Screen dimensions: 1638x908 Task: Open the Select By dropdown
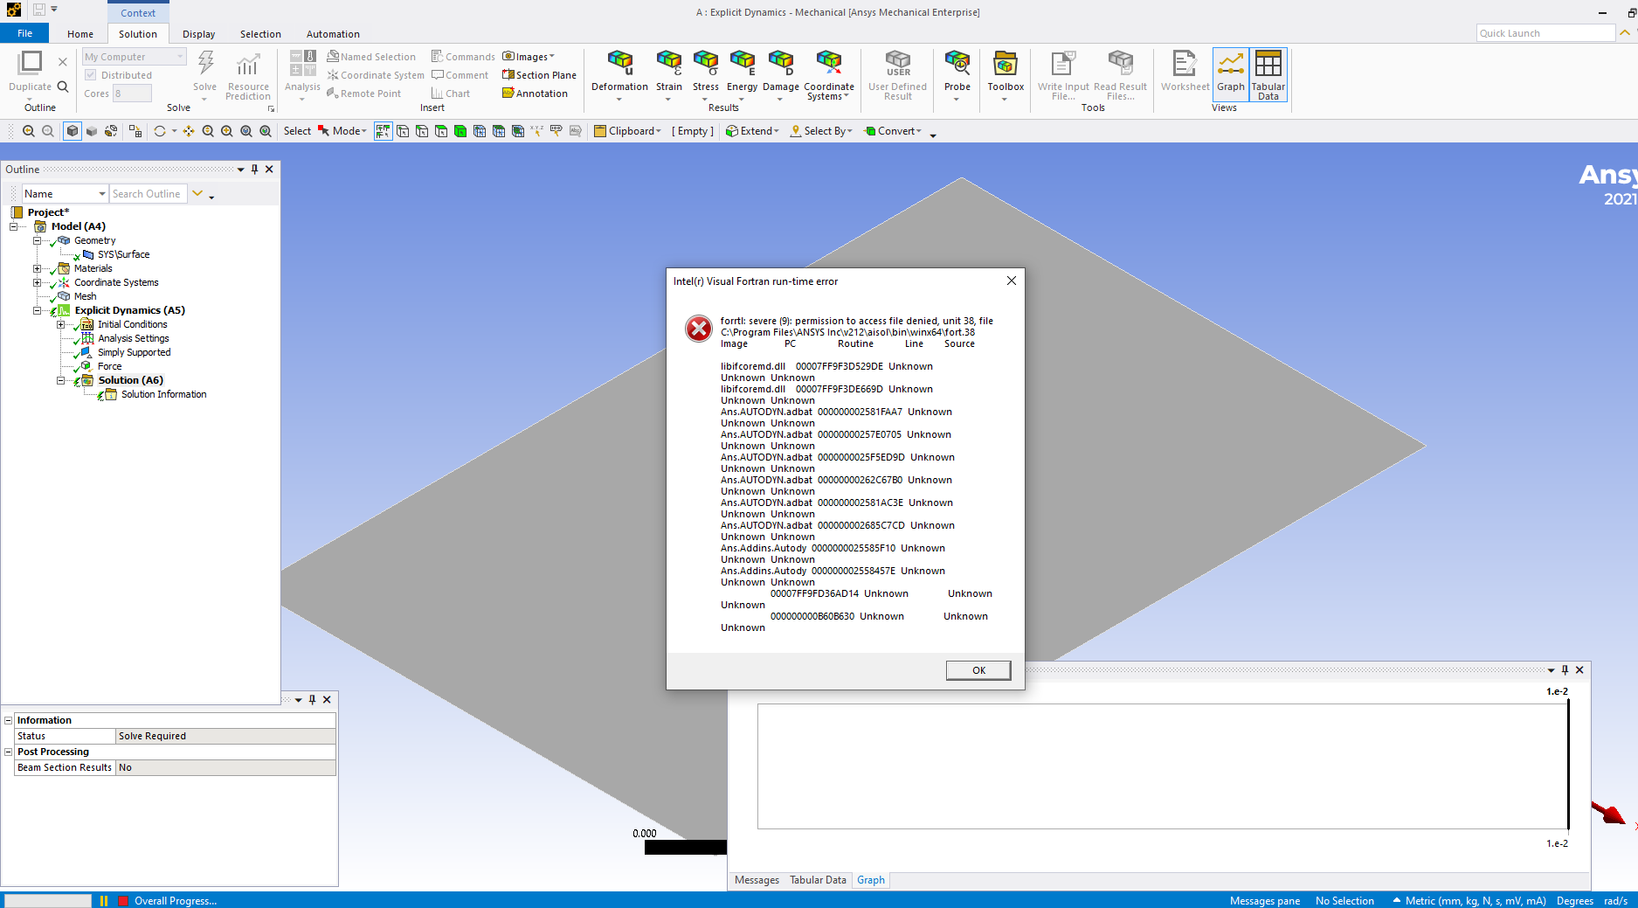tap(821, 131)
